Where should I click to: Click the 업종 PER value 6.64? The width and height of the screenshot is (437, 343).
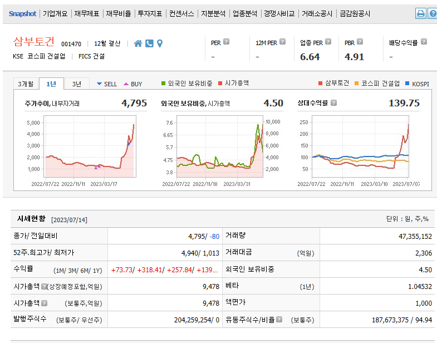point(310,57)
